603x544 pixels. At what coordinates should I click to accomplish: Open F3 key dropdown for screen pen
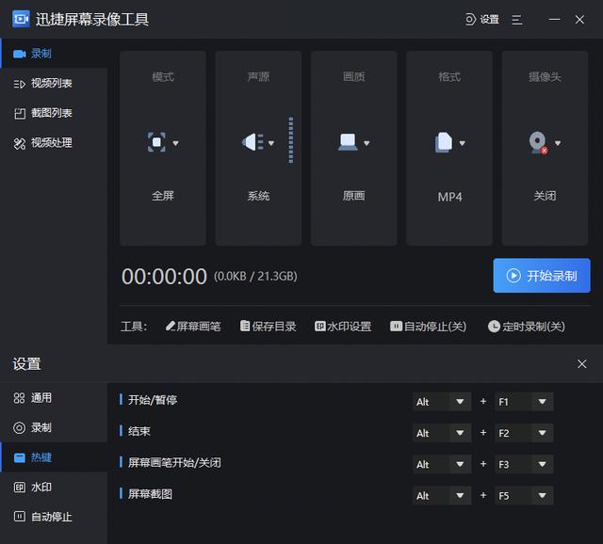pos(524,464)
